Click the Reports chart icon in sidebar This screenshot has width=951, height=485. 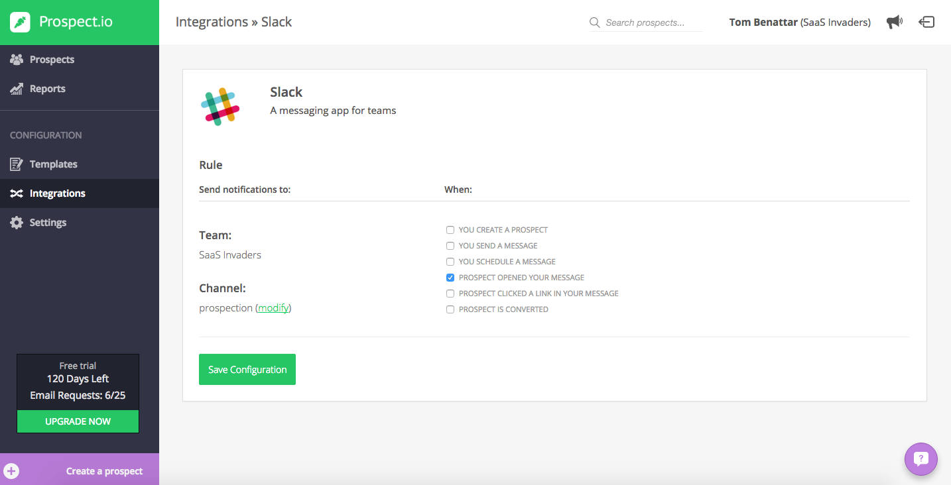[x=17, y=89]
